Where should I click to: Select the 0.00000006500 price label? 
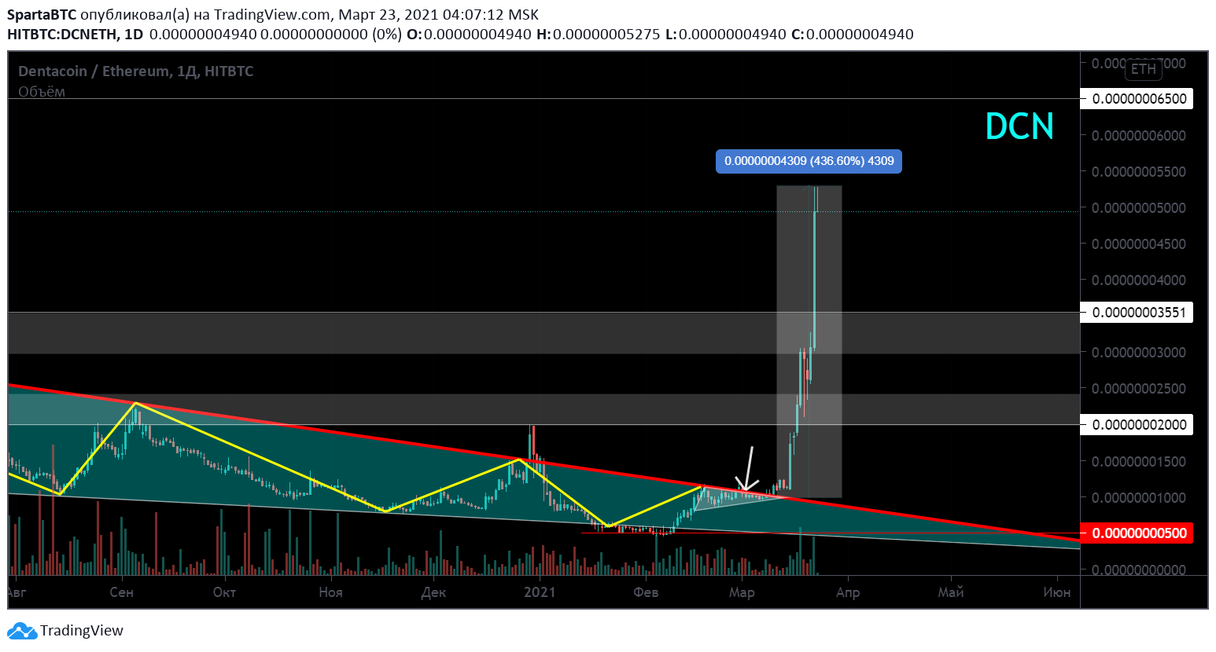point(1138,99)
